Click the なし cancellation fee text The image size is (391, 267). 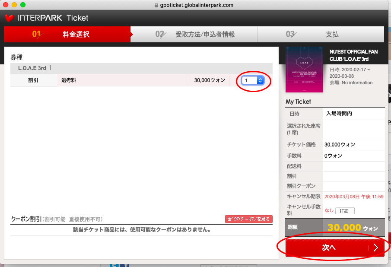(329, 210)
